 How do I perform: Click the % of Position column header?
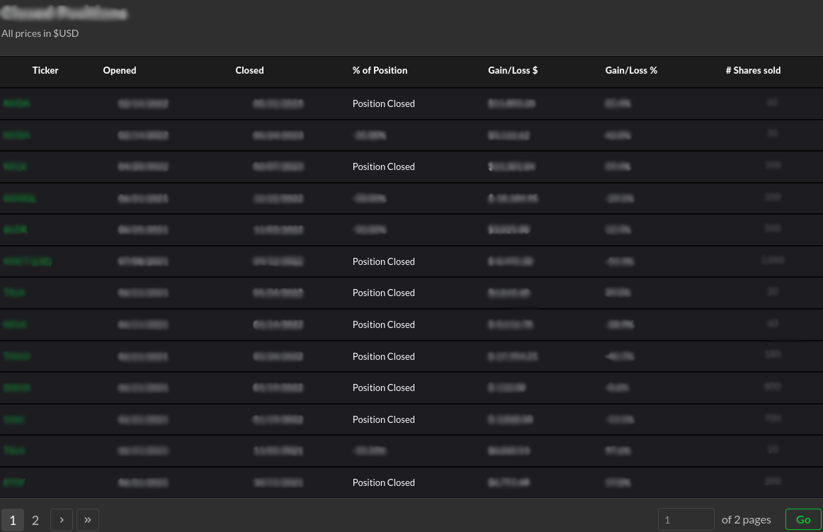tap(380, 70)
